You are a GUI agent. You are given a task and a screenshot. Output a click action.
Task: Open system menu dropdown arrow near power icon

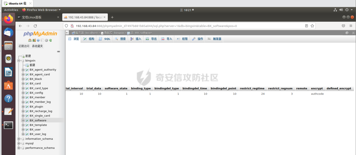(352, 10)
